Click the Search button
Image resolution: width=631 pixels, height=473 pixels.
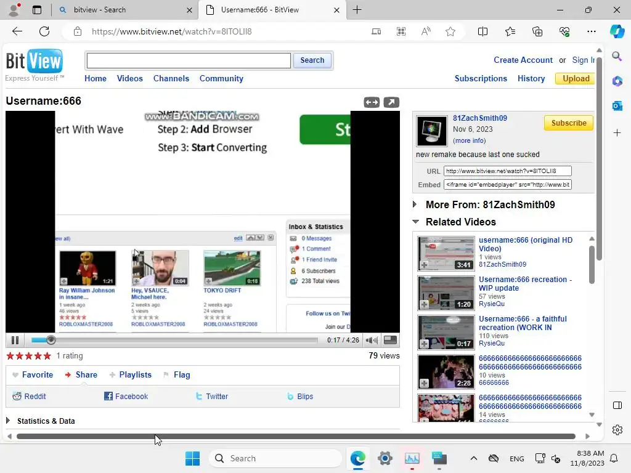coord(312,60)
